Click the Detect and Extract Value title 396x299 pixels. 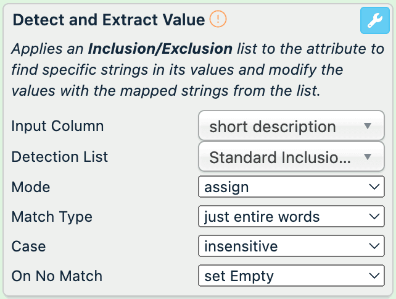[109, 20]
